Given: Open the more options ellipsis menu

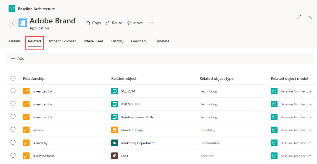Looking at the screenshot, I should coord(150,23).
